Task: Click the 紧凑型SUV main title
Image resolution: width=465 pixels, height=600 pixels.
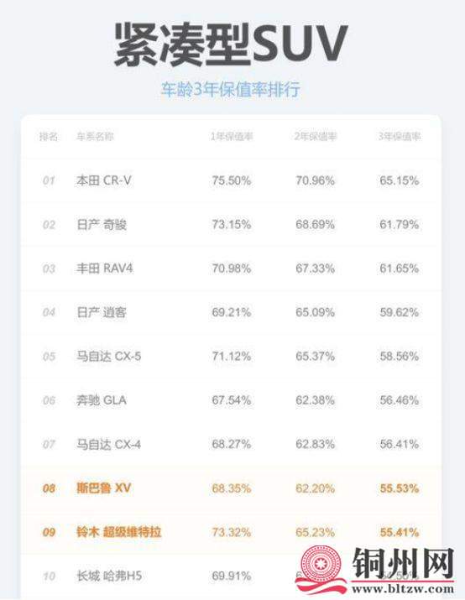Action: pos(231,44)
